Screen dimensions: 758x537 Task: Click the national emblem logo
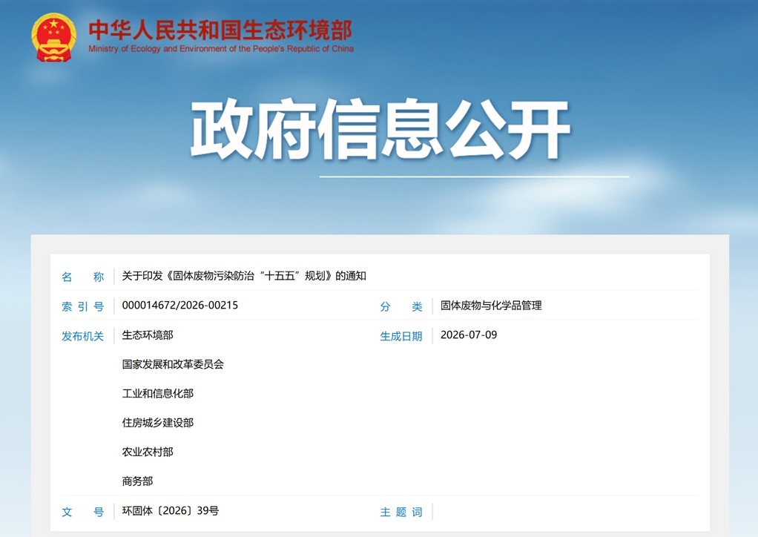coord(53,38)
